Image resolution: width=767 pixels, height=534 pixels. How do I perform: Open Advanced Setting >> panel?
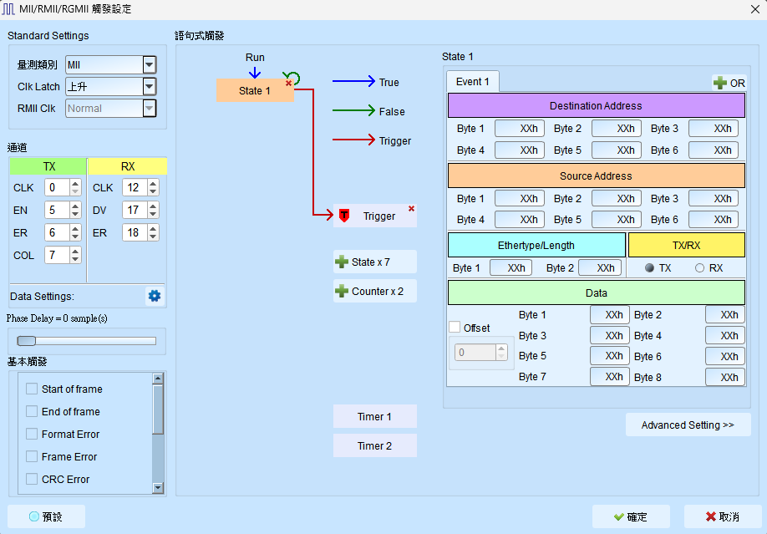coord(688,425)
